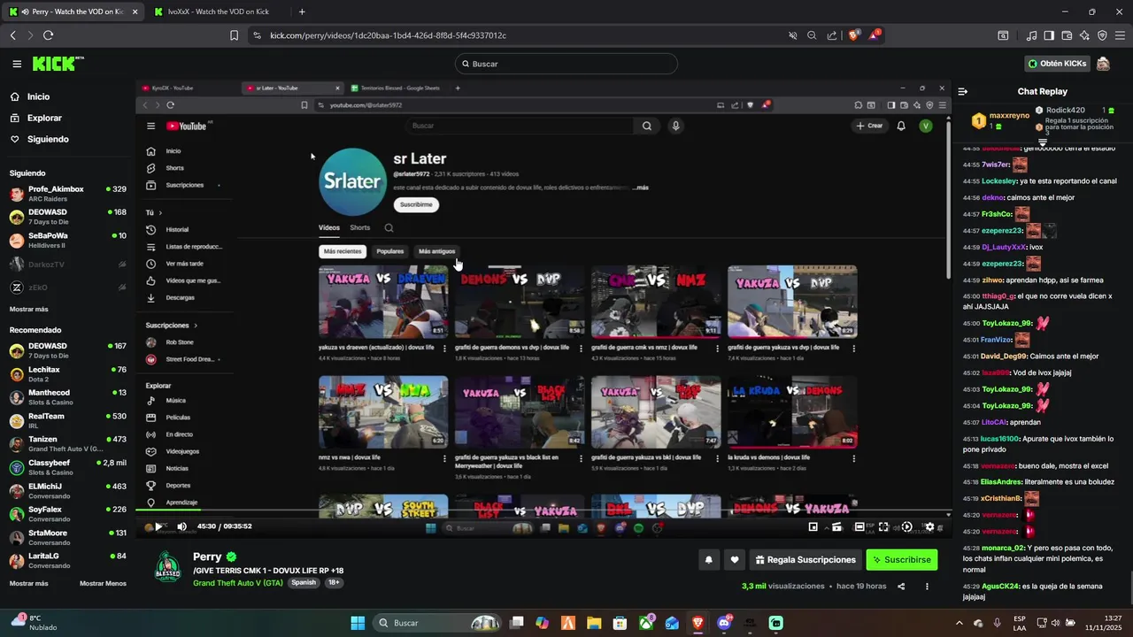The image size is (1133, 637).
Task: Go back with browser back arrow
Action: pyautogui.click(x=12, y=35)
